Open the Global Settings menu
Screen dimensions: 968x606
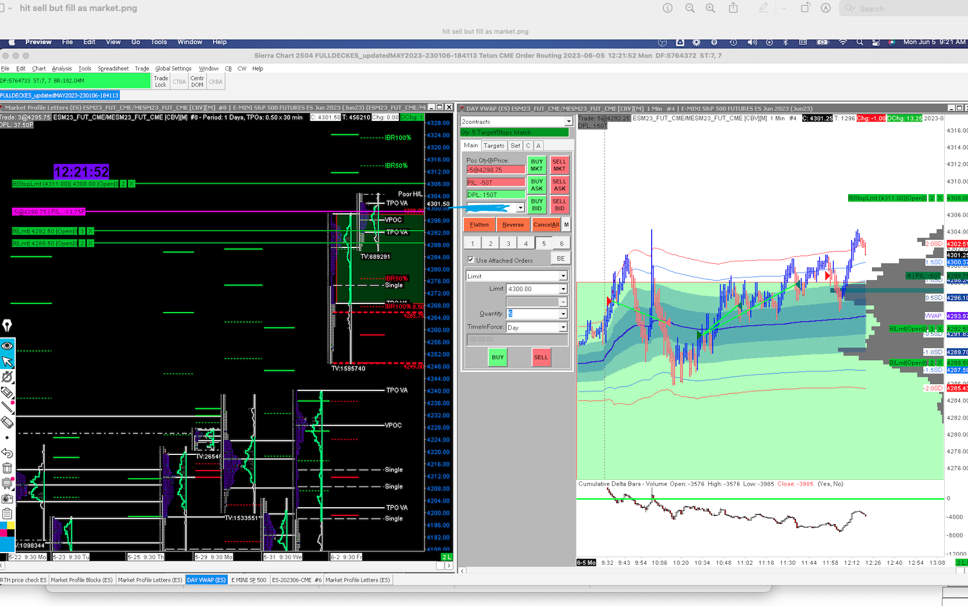point(173,69)
